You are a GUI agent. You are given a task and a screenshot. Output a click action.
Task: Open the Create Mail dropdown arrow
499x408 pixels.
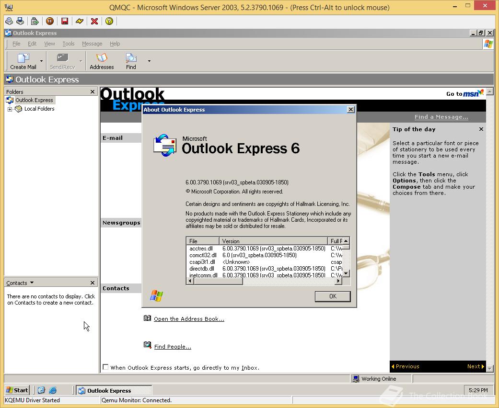click(x=41, y=61)
